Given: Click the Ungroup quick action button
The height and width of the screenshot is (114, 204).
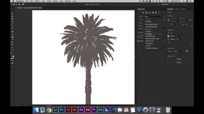Looking at the screenshot, I should [x=179, y=62].
